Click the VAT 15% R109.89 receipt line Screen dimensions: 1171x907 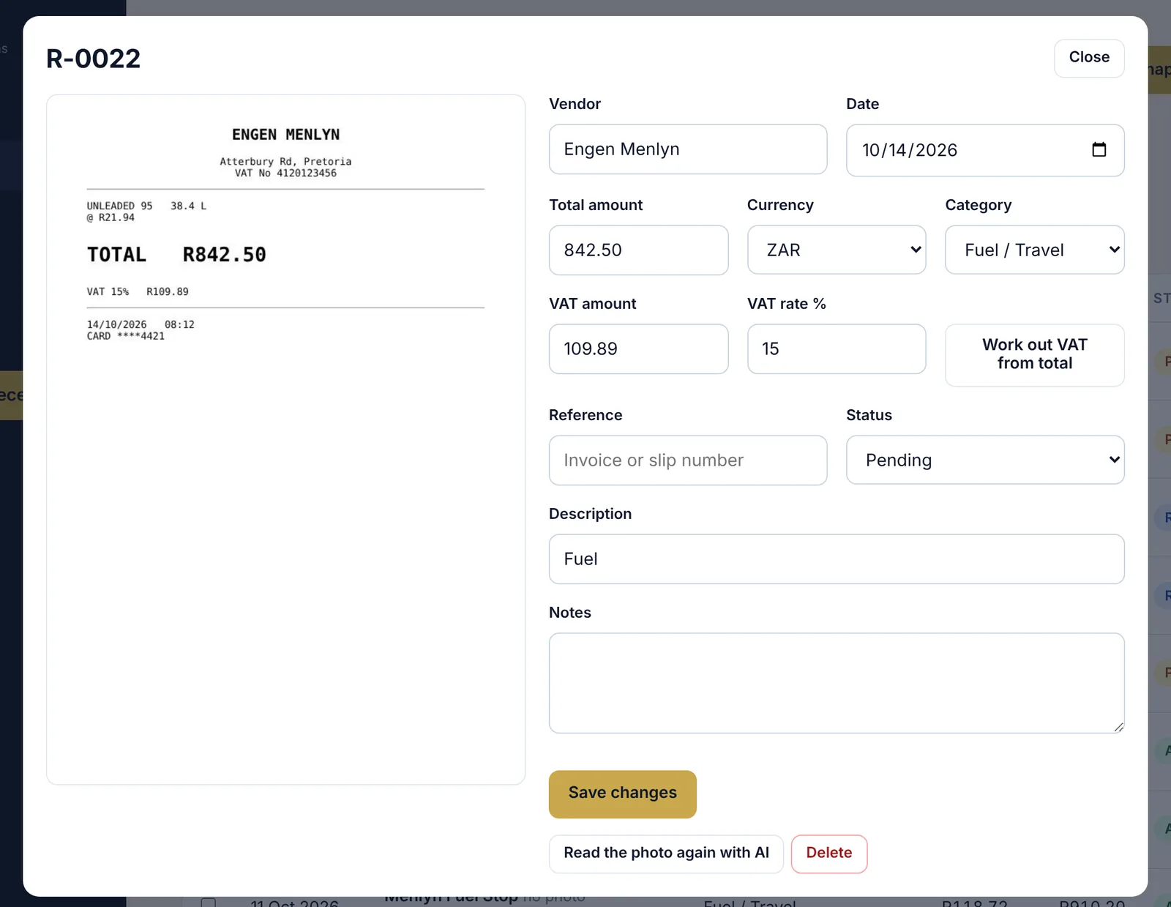(138, 291)
